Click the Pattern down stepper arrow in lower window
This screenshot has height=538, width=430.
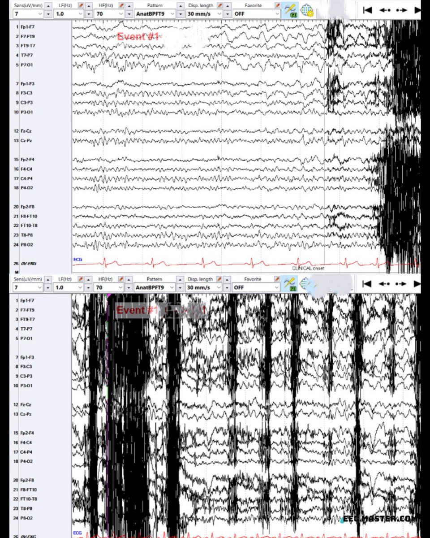[181, 288]
